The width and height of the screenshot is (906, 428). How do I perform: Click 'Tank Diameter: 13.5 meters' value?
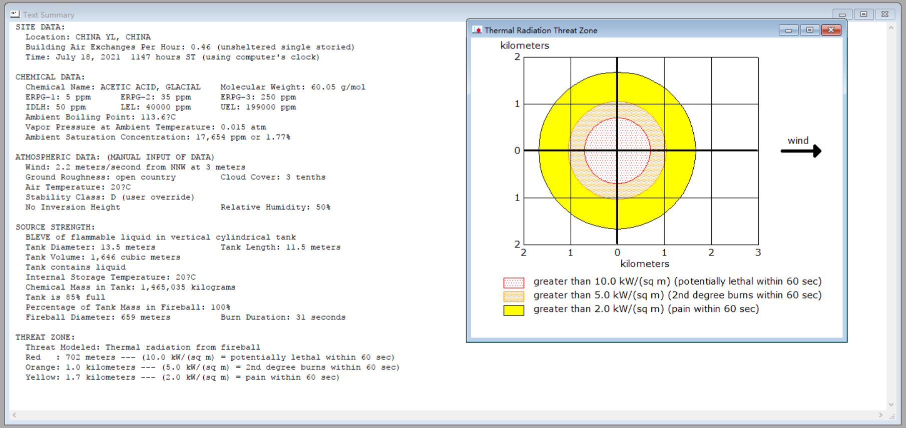(x=91, y=247)
